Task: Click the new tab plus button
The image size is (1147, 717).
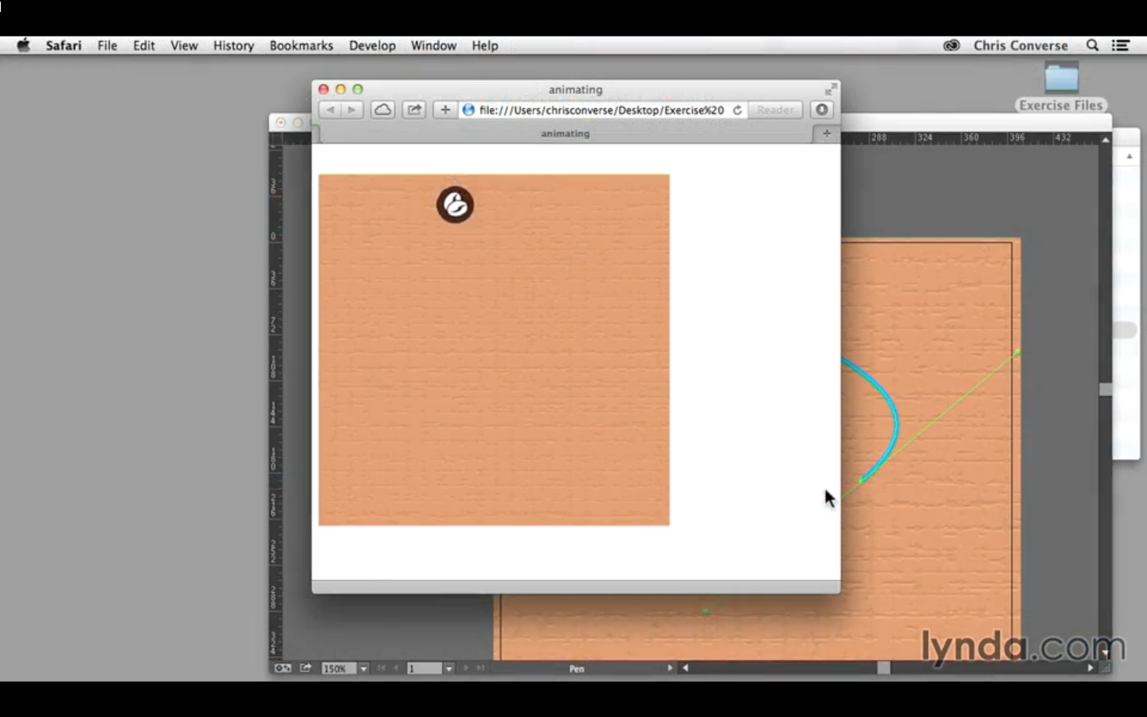Action: click(826, 133)
